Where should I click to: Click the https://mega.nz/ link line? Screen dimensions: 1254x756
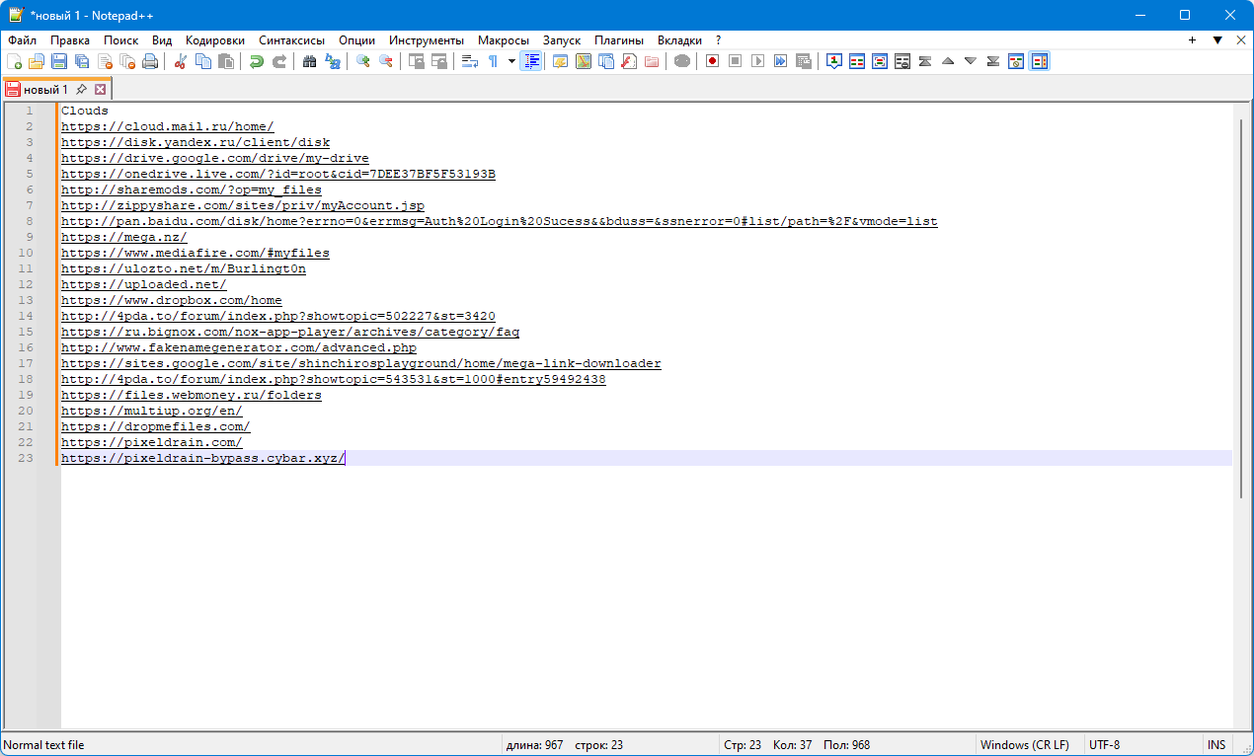[x=123, y=237]
